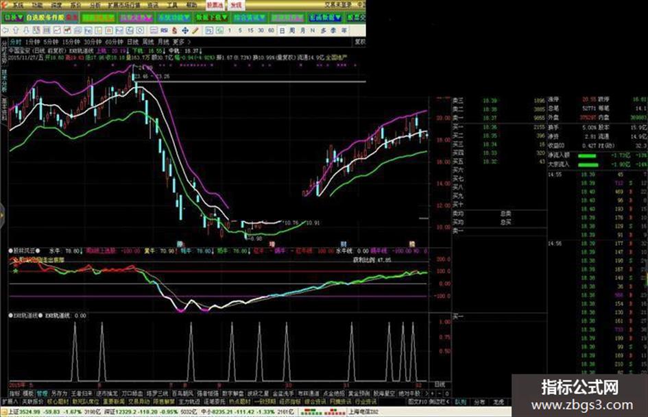Select the pencil drawing tool icon
Image resolution: width=648 pixels, height=417 pixels.
coord(195,31)
